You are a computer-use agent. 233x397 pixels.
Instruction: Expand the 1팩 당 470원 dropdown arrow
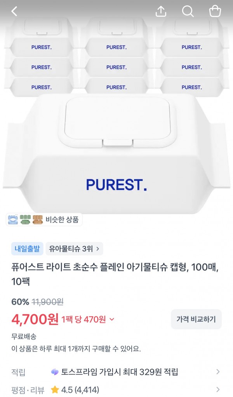coord(111,320)
